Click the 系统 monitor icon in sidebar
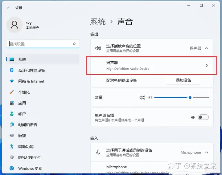Screen dimensions: 222x175 tap(12, 59)
